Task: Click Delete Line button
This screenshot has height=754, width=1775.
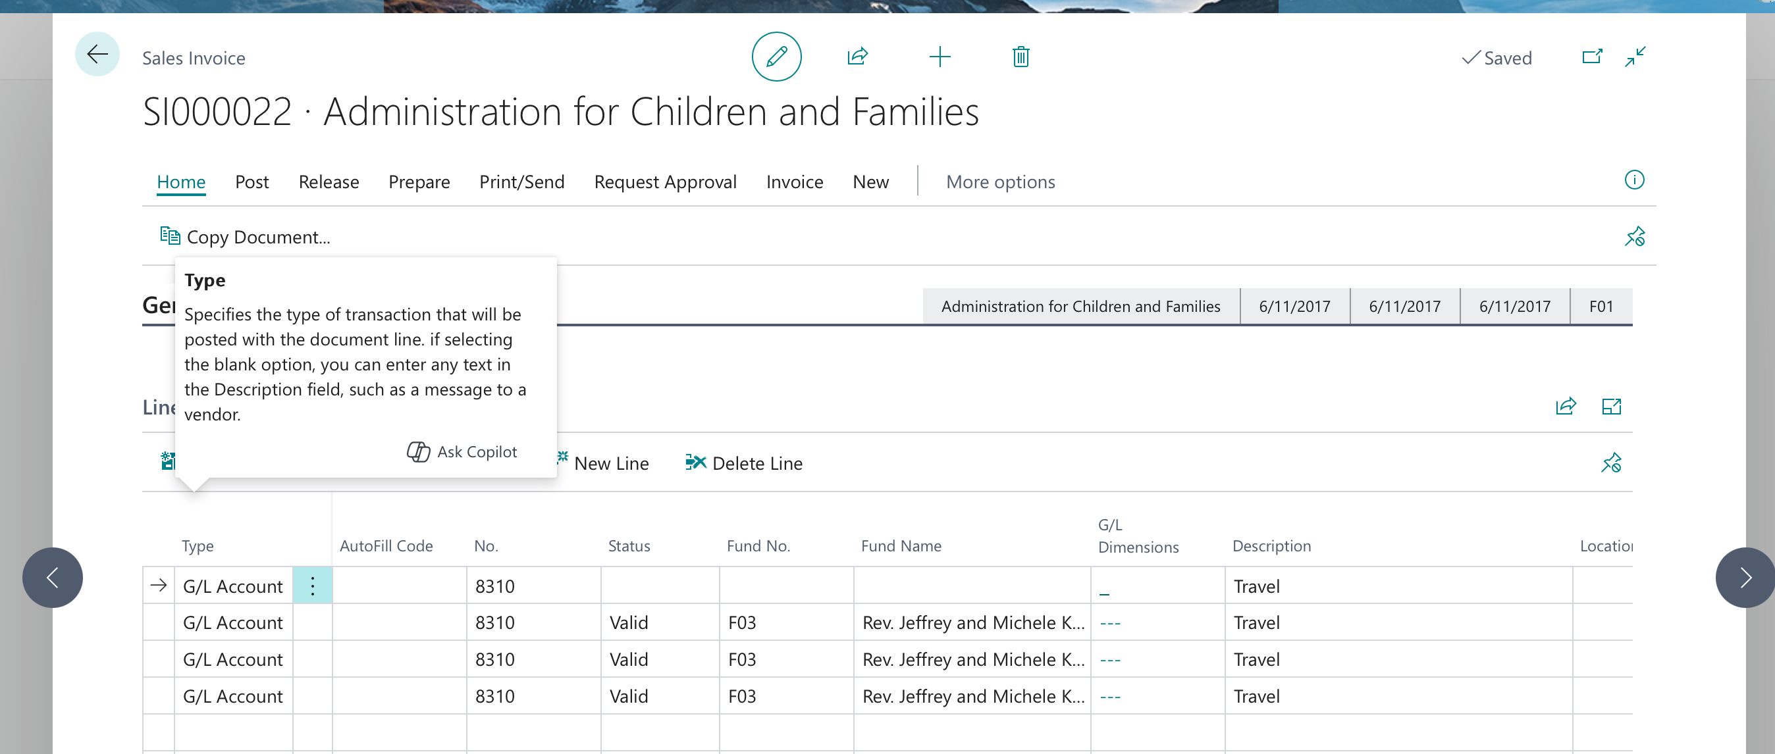Action: point(744,463)
